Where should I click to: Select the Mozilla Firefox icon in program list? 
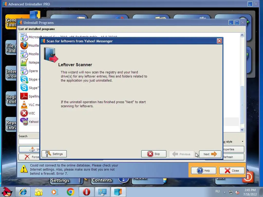[24, 45]
